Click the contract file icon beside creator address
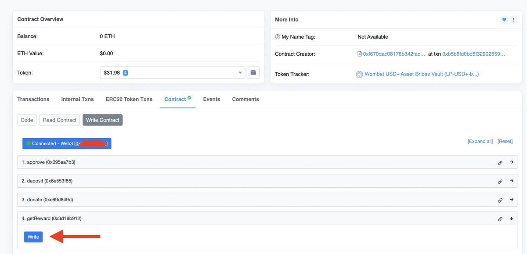 360,54
